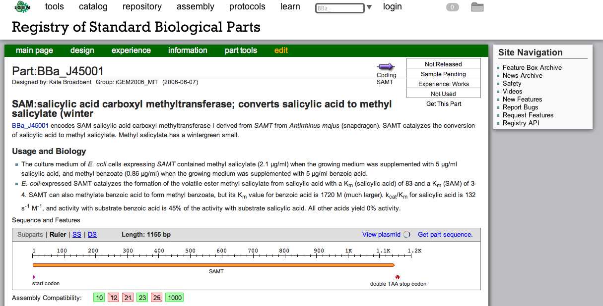Click the red double TAA stop icon
Viewport: 603px width, 306px height.
coord(398,277)
